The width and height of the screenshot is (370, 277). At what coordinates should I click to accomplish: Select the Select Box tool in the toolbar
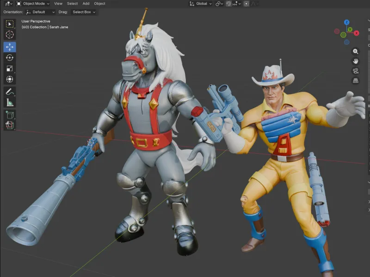[10, 24]
